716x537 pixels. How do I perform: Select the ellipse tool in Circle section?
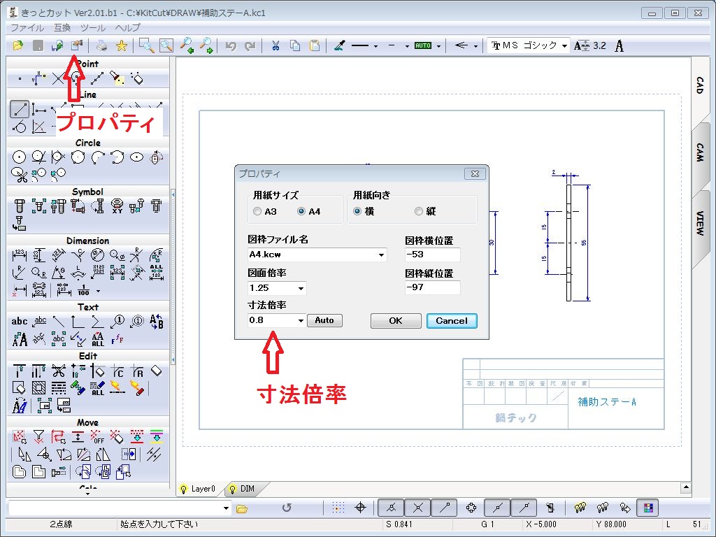pyautogui.click(x=136, y=157)
